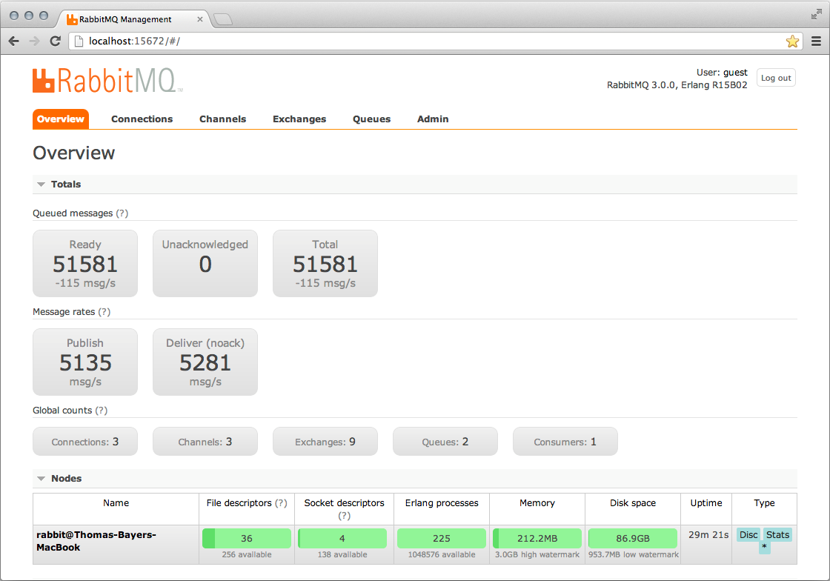The image size is (830, 581).
Task: Click the 'User: guest' text
Action: (x=722, y=73)
